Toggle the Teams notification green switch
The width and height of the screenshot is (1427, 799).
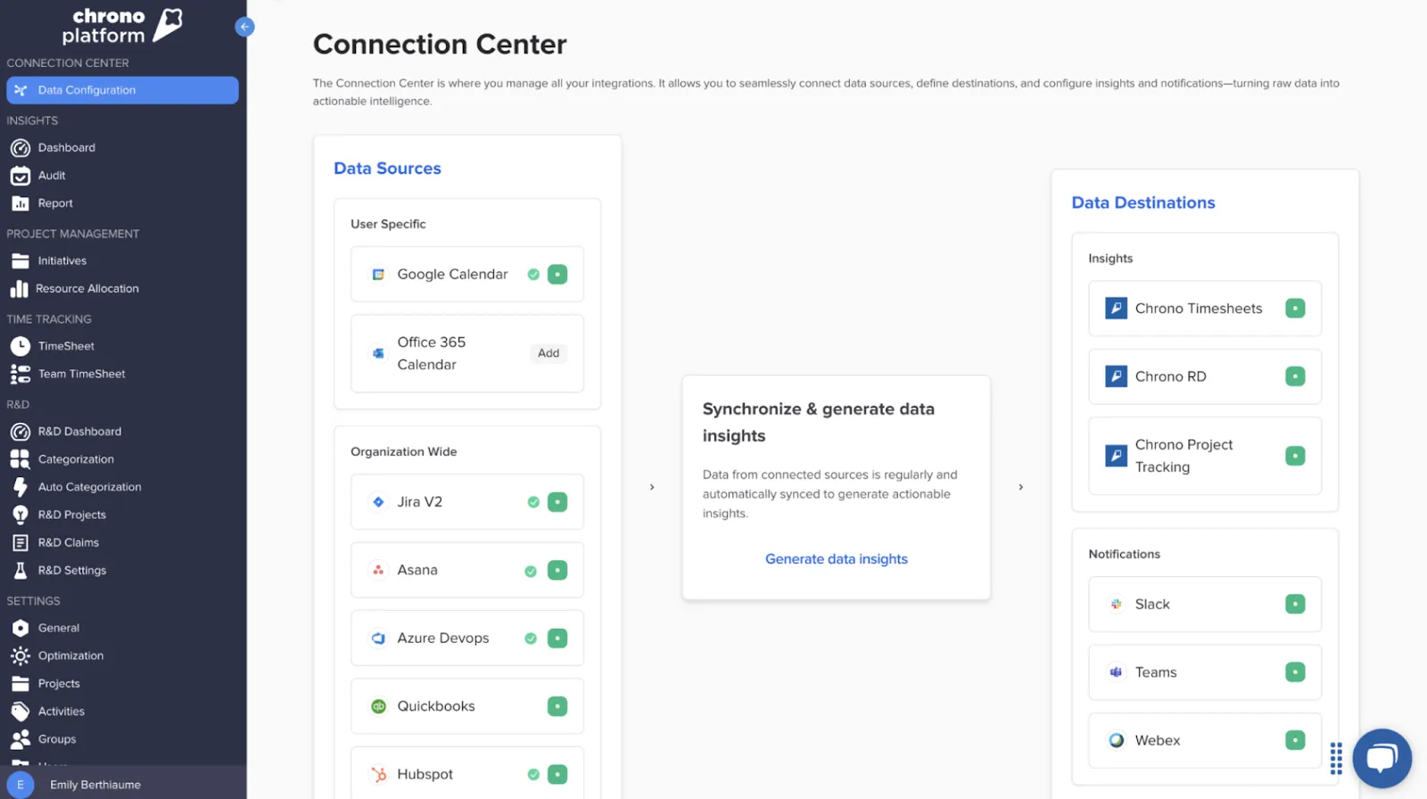point(1295,672)
